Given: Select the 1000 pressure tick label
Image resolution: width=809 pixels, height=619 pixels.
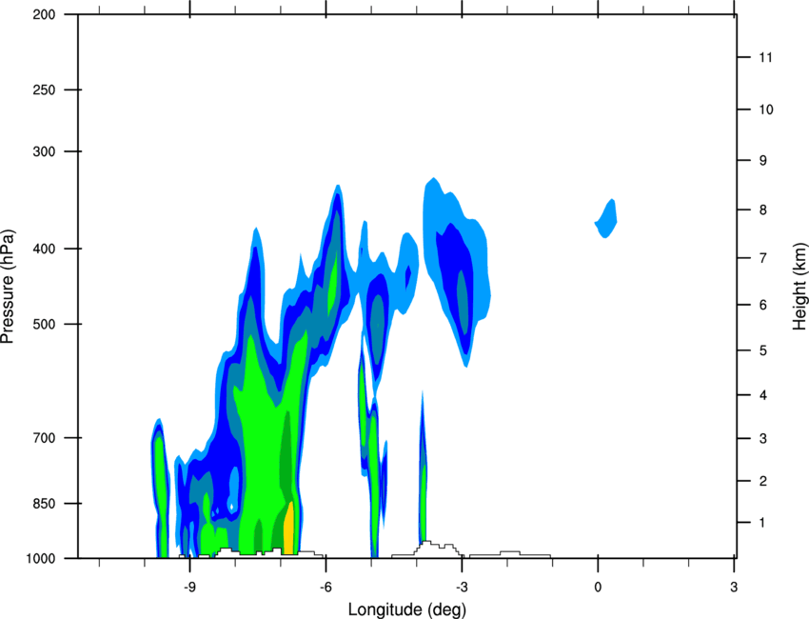Looking at the screenshot, I should [x=41, y=559].
